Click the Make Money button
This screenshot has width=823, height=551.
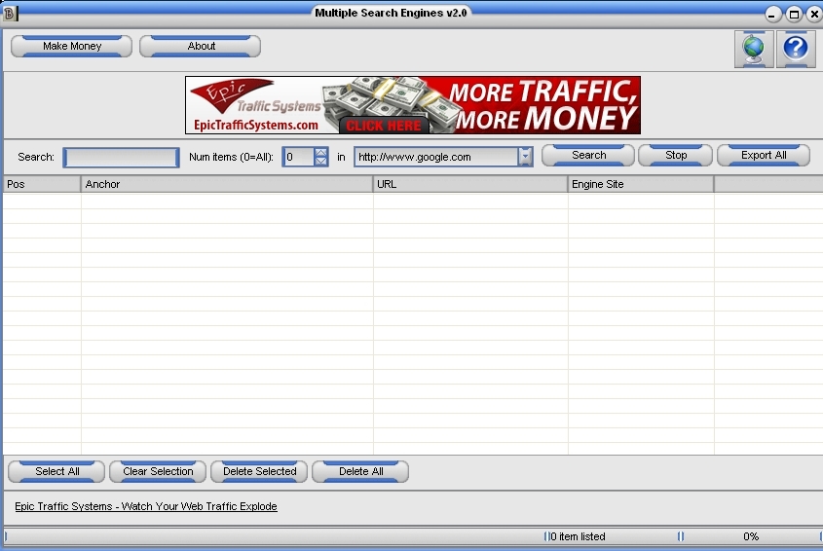[x=71, y=47]
